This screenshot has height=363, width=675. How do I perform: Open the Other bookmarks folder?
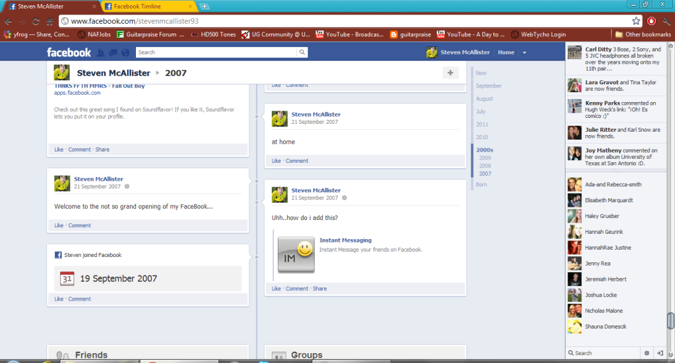click(643, 34)
